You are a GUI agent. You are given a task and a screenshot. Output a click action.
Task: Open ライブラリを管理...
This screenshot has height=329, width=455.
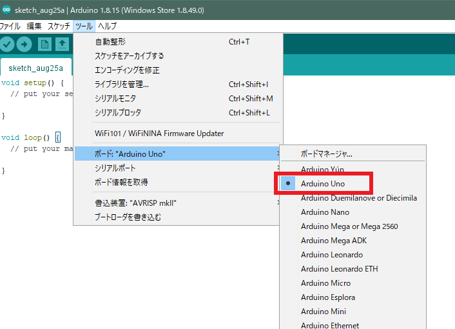[178, 85]
